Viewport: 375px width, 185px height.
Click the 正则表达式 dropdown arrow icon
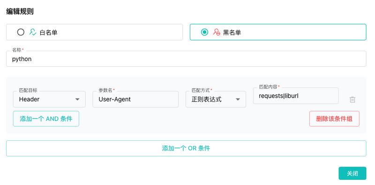(x=238, y=100)
